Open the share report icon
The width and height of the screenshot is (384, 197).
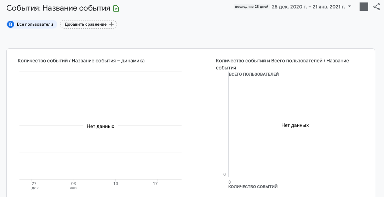pos(377,7)
